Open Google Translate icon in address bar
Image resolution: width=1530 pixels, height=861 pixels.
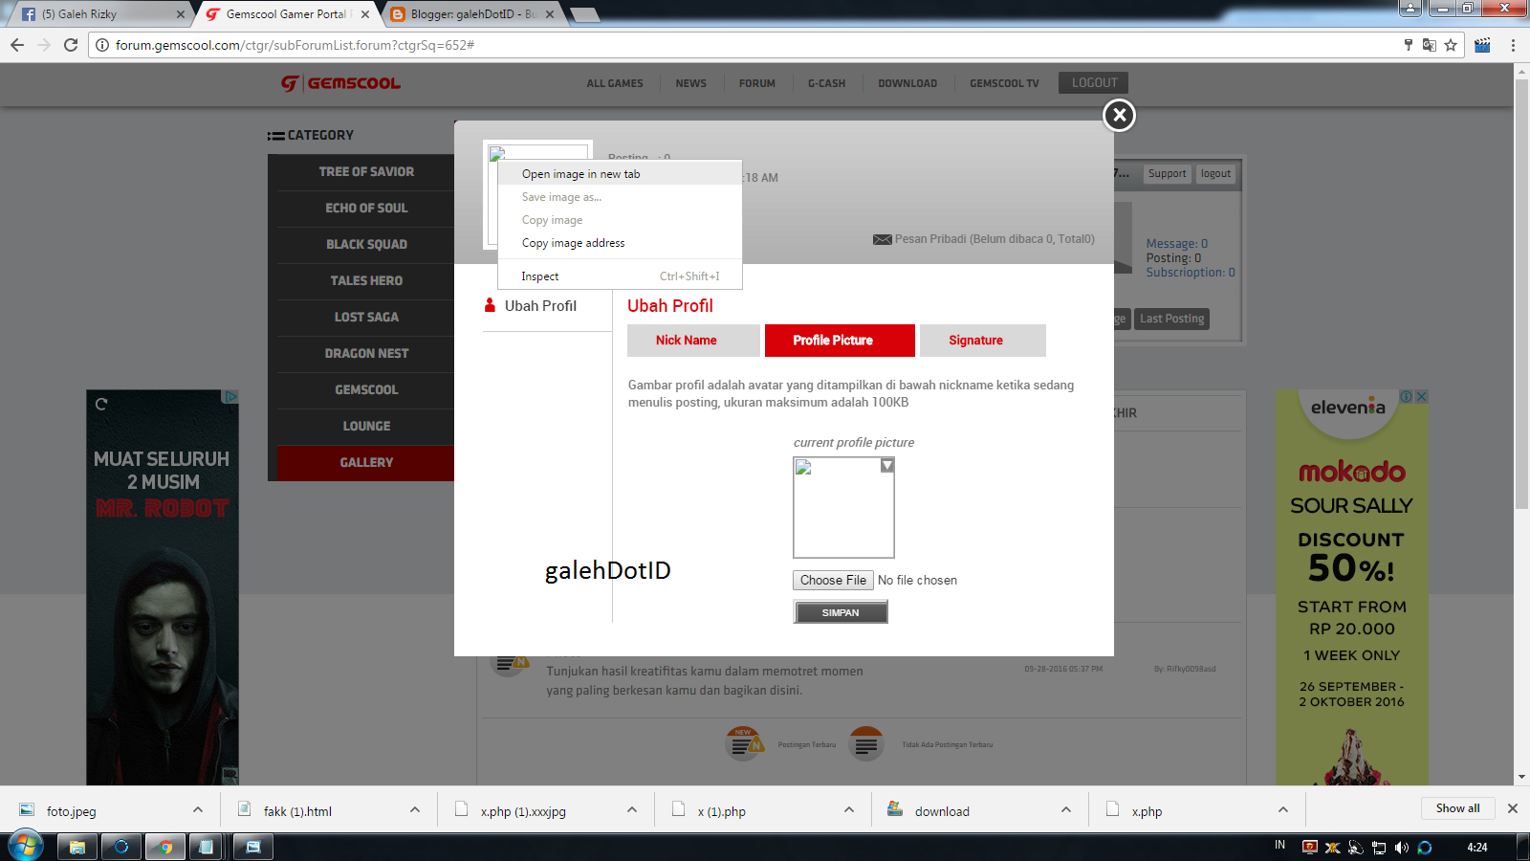[1429, 44]
